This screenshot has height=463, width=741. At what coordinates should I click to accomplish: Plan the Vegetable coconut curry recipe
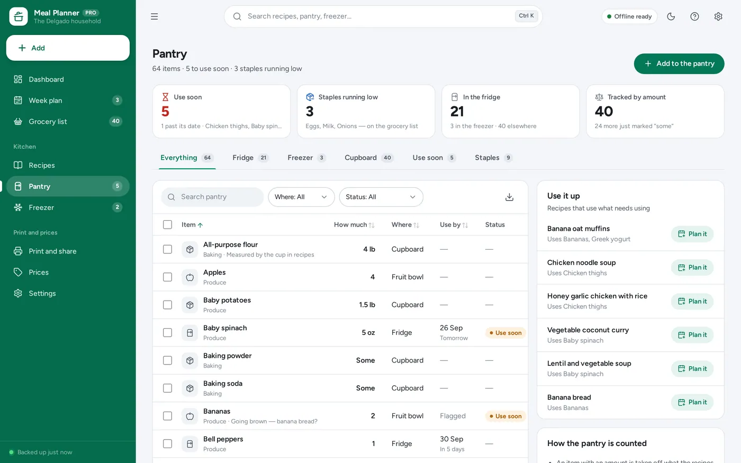point(692,335)
